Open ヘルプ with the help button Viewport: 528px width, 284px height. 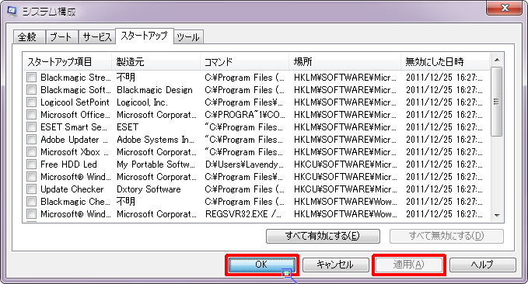[x=483, y=265]
